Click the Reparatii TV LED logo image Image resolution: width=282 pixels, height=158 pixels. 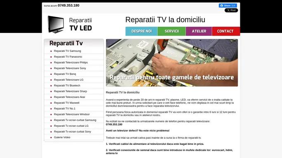pyautogui.click(x=70, y=24)
